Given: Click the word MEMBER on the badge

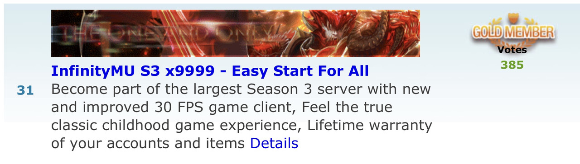Looking at the screenshot, I should click(528, 33).
